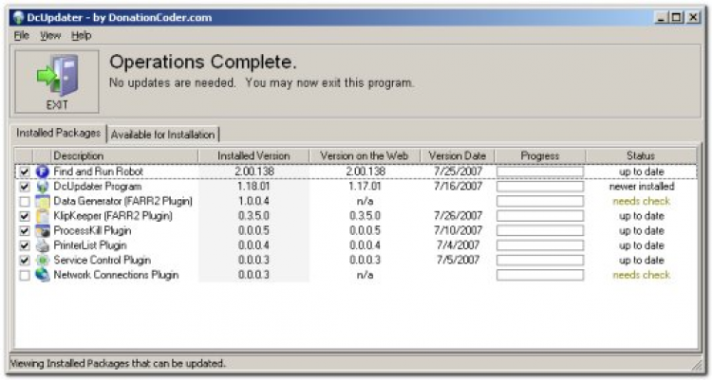Viewport: 712px width, 380px height.
Task: Click the Network Connections Plugin globe icon
Action: tap(42, 275)
